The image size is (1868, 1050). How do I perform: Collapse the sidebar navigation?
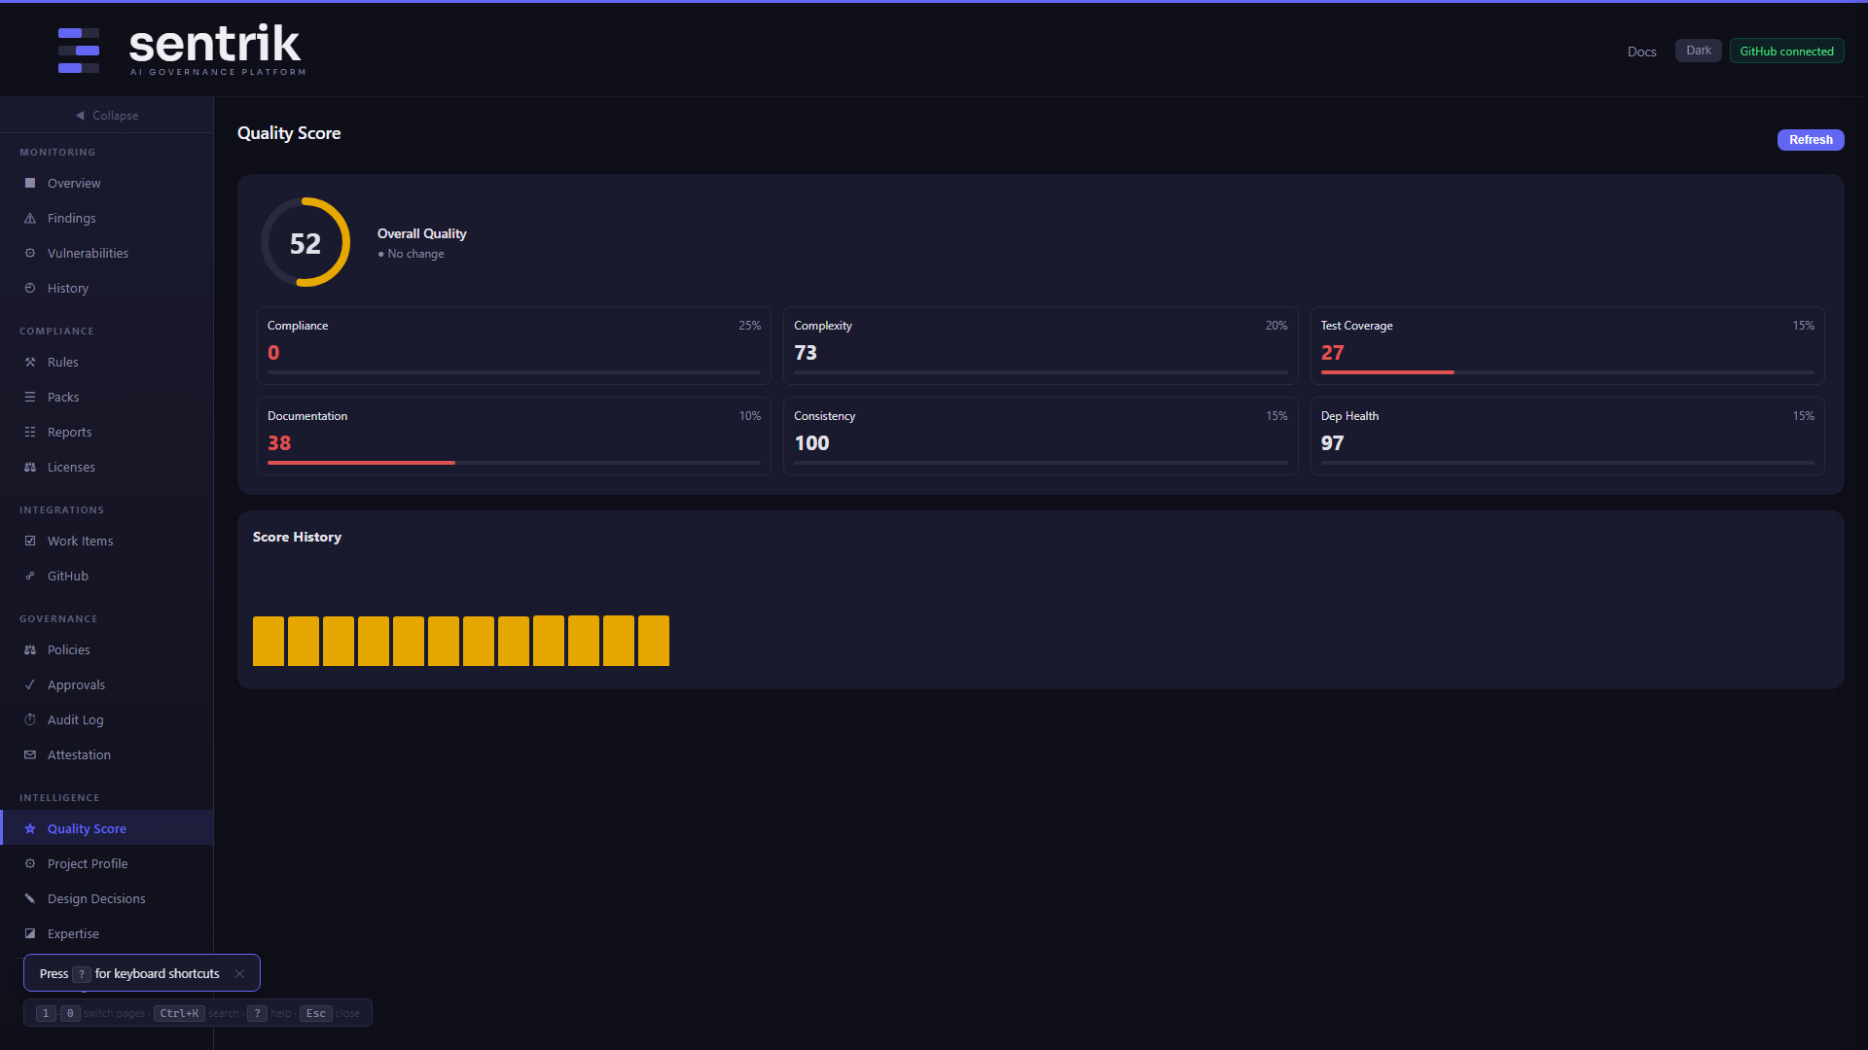point(106,115)
